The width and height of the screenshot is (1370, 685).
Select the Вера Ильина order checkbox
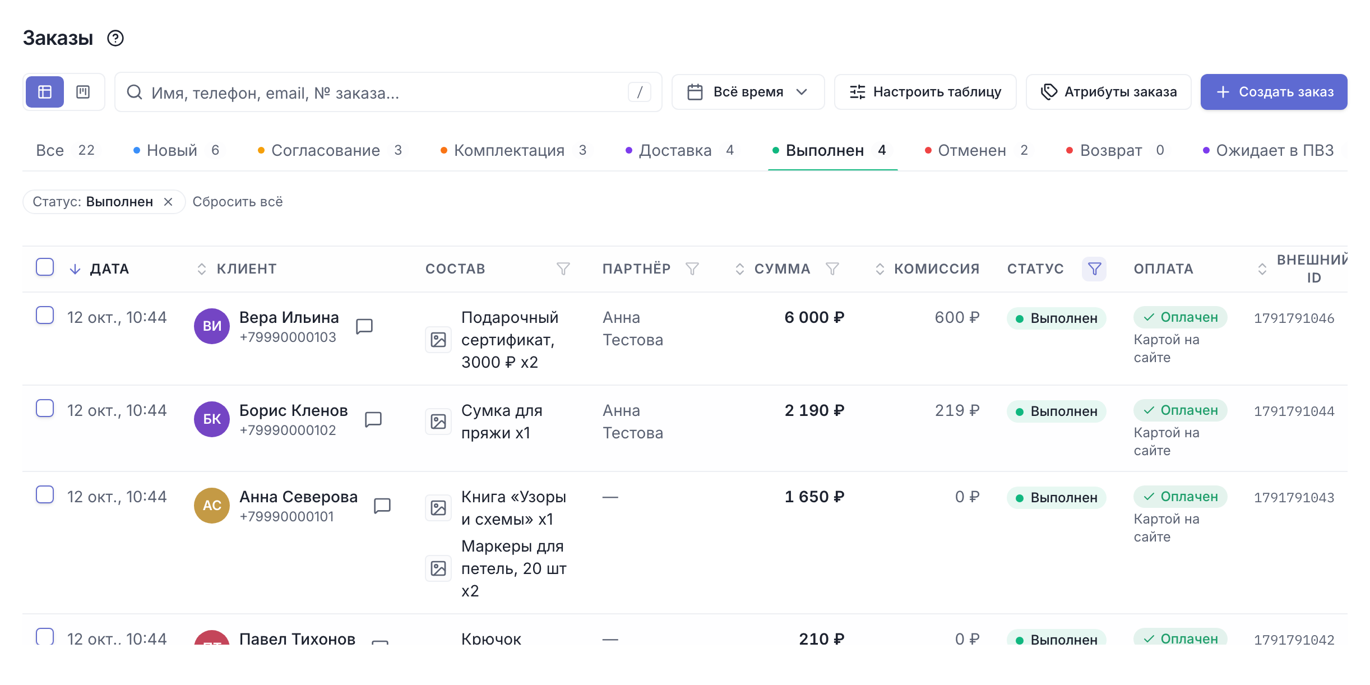pyautogui.click(x=45, y=315)
